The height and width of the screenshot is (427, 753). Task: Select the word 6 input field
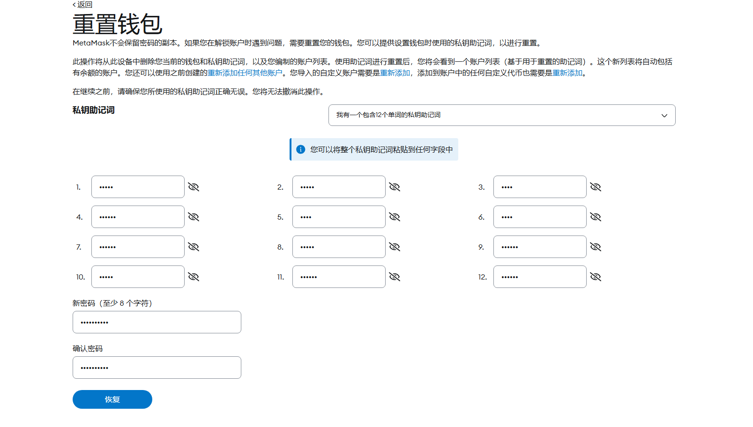click(540, 217)
